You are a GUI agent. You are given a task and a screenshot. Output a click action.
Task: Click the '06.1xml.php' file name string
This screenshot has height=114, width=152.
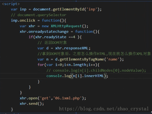click(68, 98)
